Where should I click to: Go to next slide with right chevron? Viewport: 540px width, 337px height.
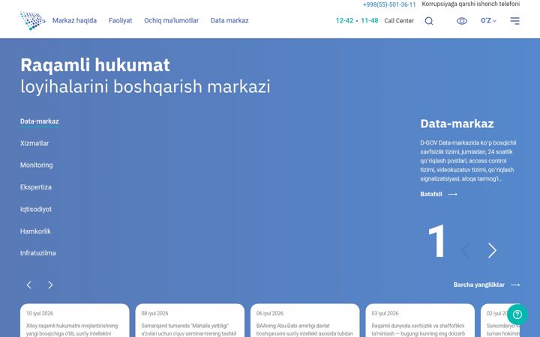click(x=493, y=250)
